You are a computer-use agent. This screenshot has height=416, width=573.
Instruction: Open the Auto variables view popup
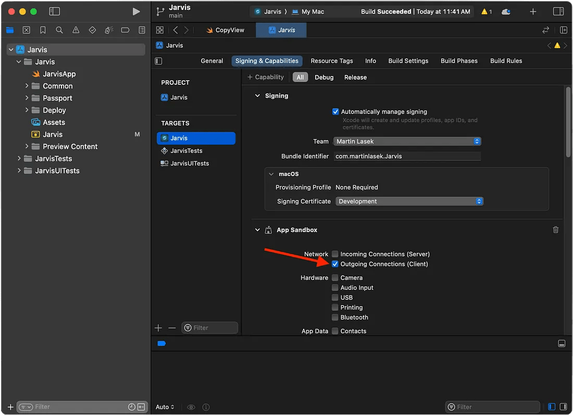165,407
